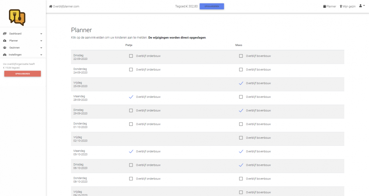369x196 pixels.
Task: Check Pietje onderbouw for Dinsdag 06-10-2020
Action: [x=131, y=165]
